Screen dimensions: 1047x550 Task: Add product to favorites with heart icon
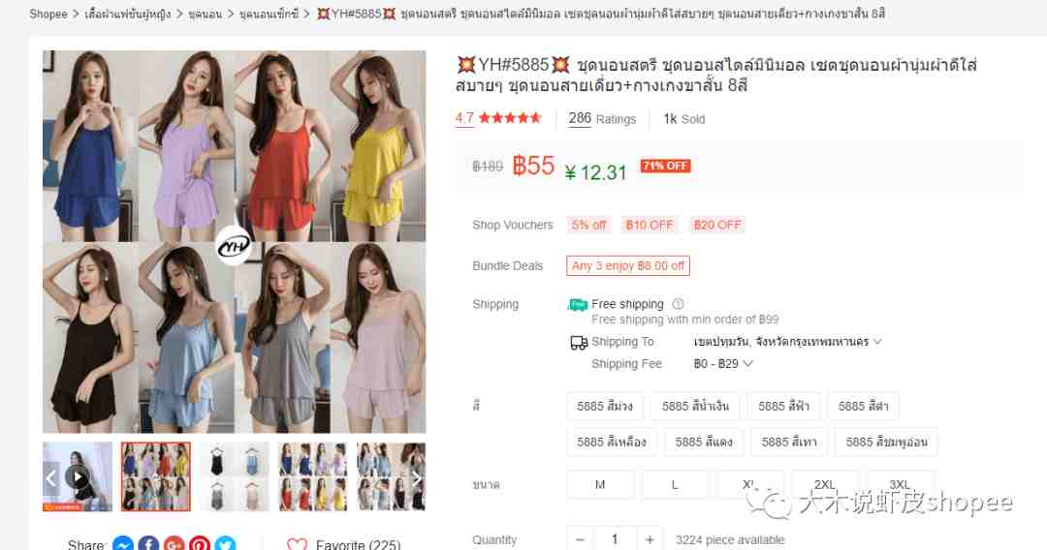click(x=298, y=544)
